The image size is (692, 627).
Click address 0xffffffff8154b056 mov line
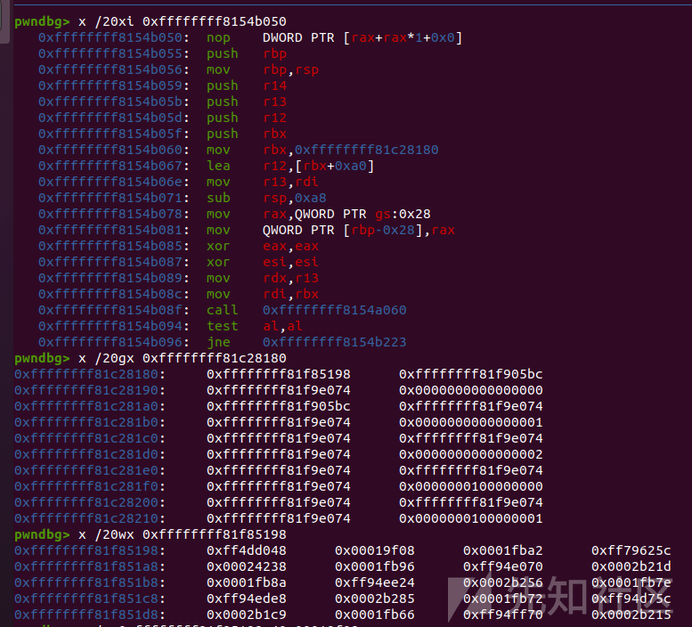(114, 69)
